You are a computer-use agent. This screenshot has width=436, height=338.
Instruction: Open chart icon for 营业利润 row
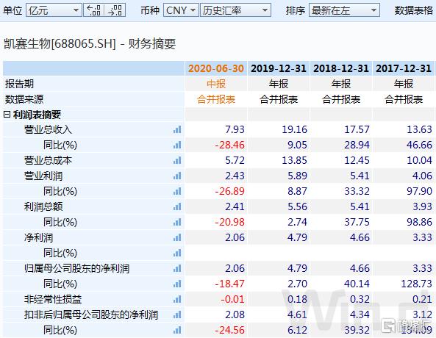[177, 176]
